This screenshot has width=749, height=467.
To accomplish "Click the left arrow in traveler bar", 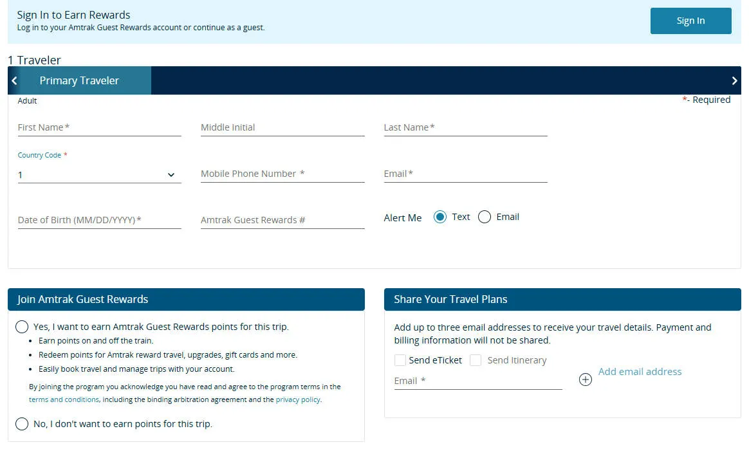I will click(14, 81).
